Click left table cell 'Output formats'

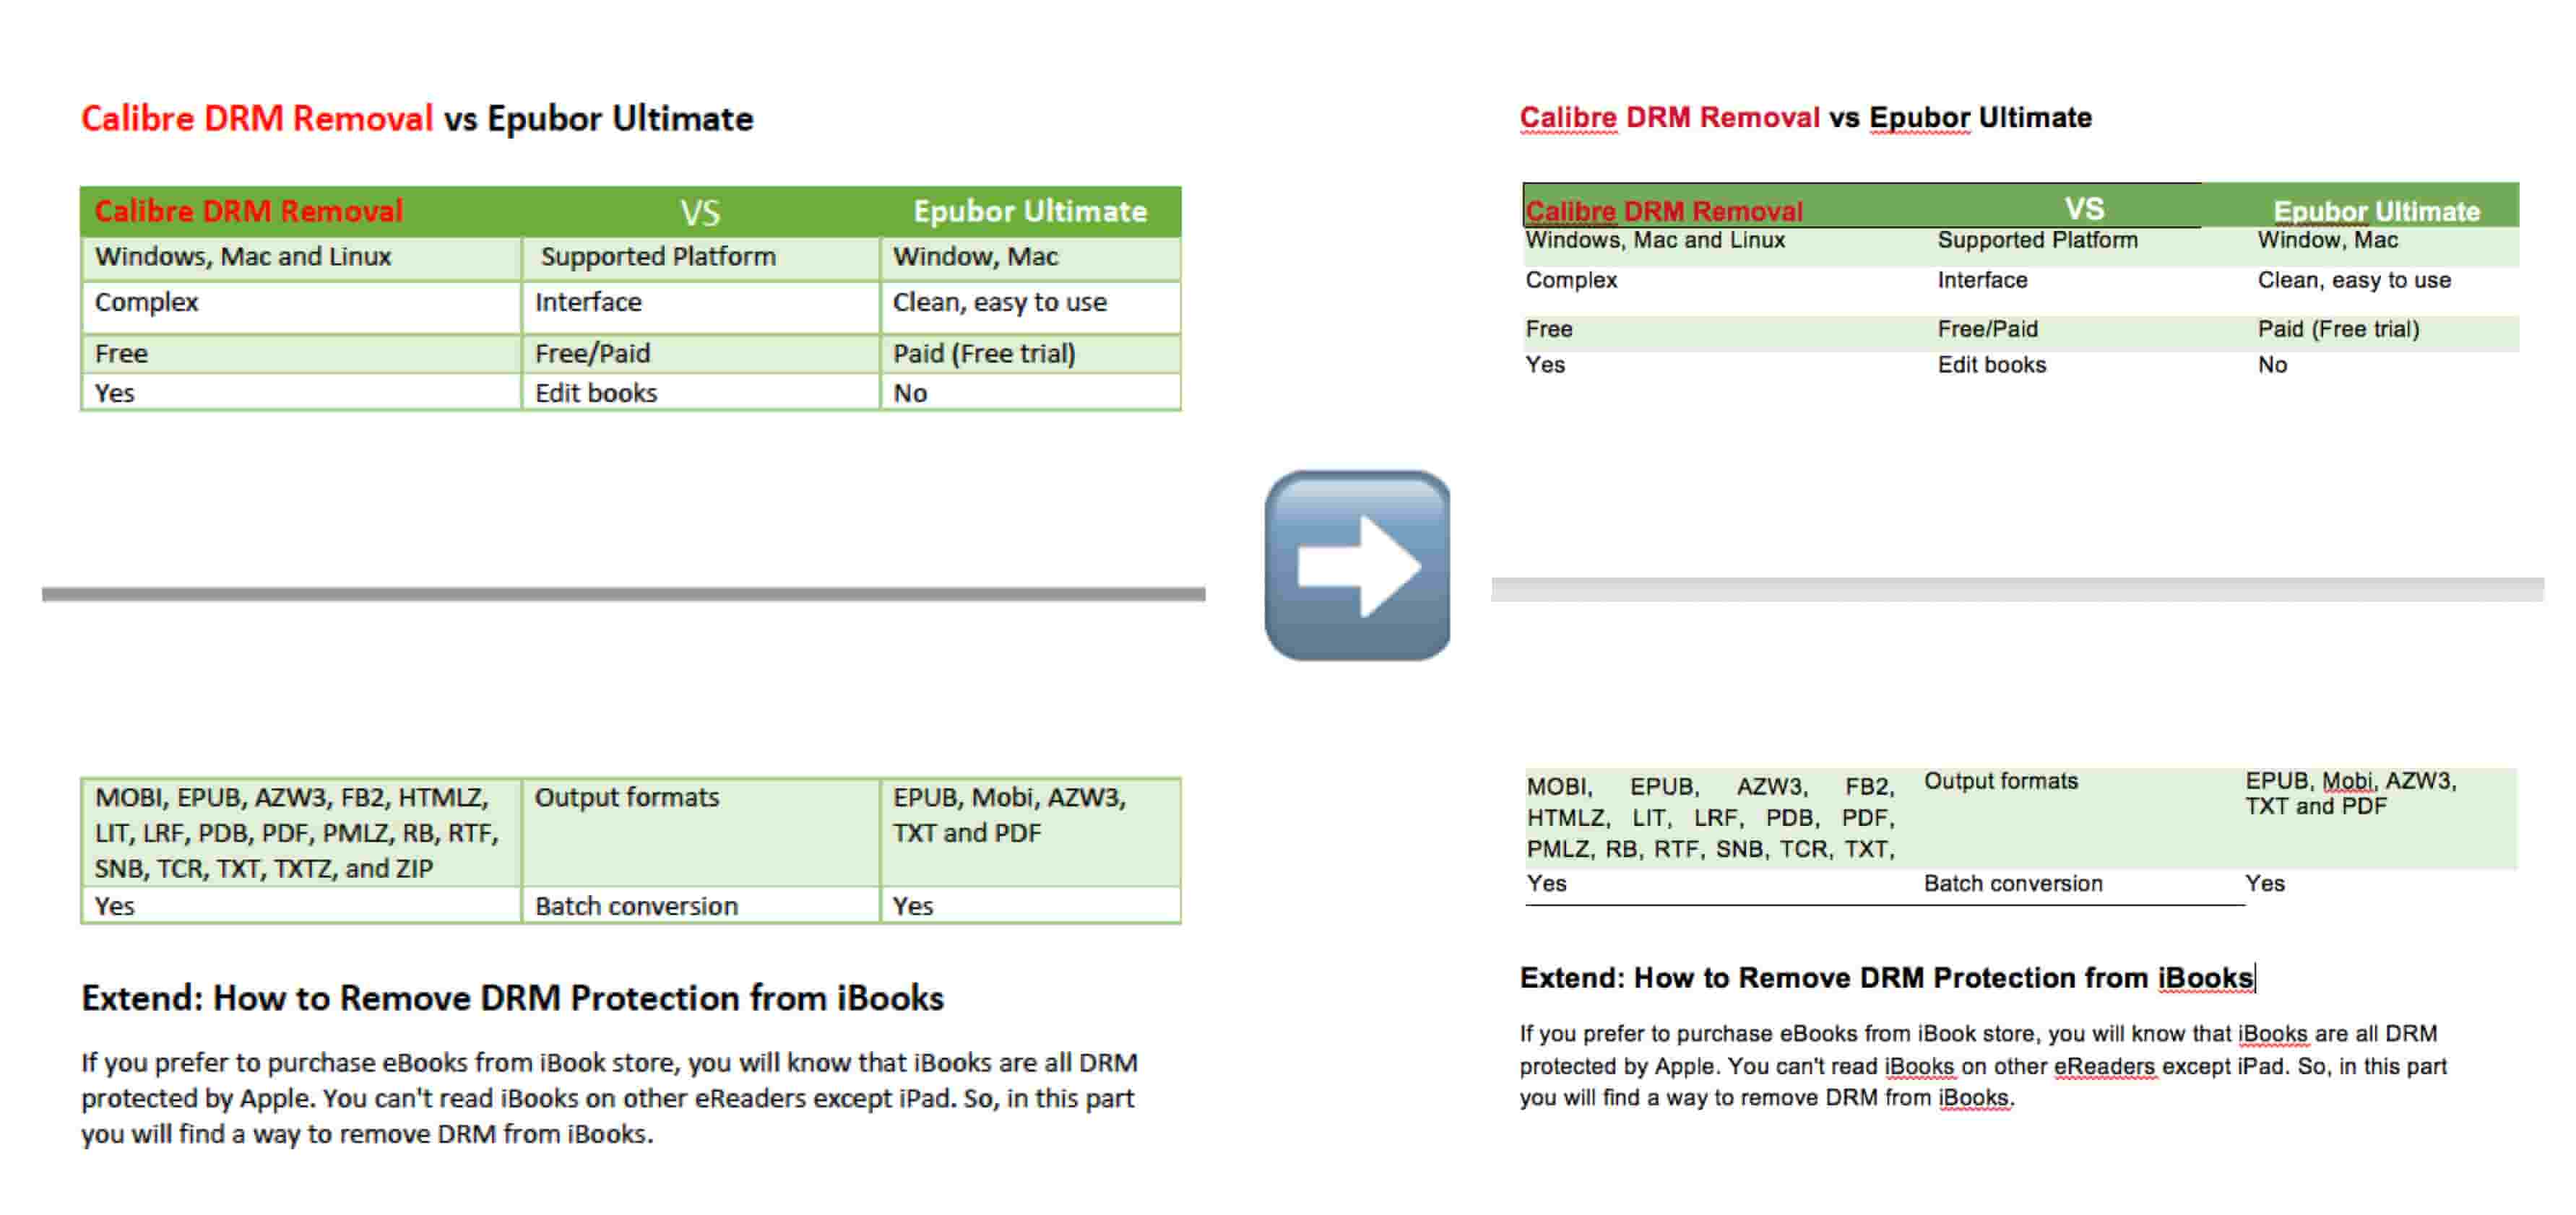[x=627, y=797]
